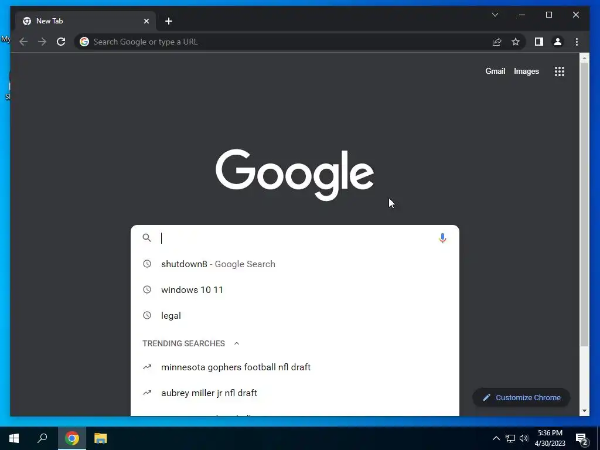Open a new tab with the plus
The width and height of the screenshot is (600, 450).
169,21
